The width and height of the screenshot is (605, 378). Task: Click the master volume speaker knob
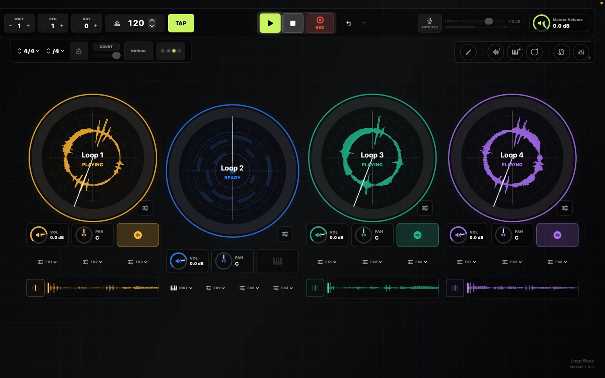pos(541,23)
